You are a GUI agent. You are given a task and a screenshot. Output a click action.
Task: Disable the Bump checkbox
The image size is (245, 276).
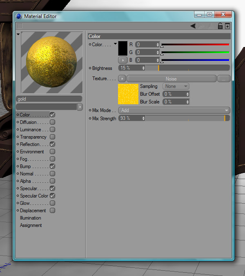(52, 166)
